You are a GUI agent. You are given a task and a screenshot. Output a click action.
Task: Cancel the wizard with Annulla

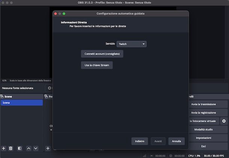(176, 141)
